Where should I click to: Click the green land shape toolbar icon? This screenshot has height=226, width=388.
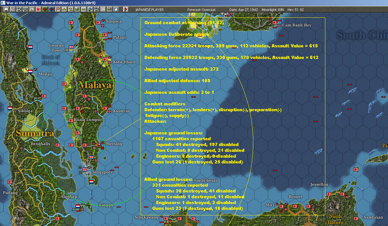pos(77,9)
